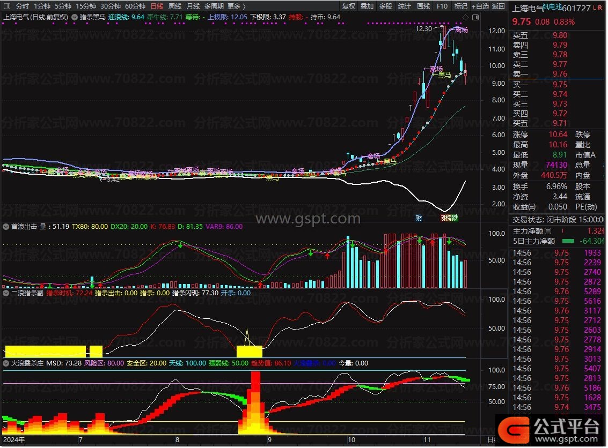Click the 14:56 trade row with volume 5289
The height and width of the screenshot is (448, 608).
pos(557,291)
